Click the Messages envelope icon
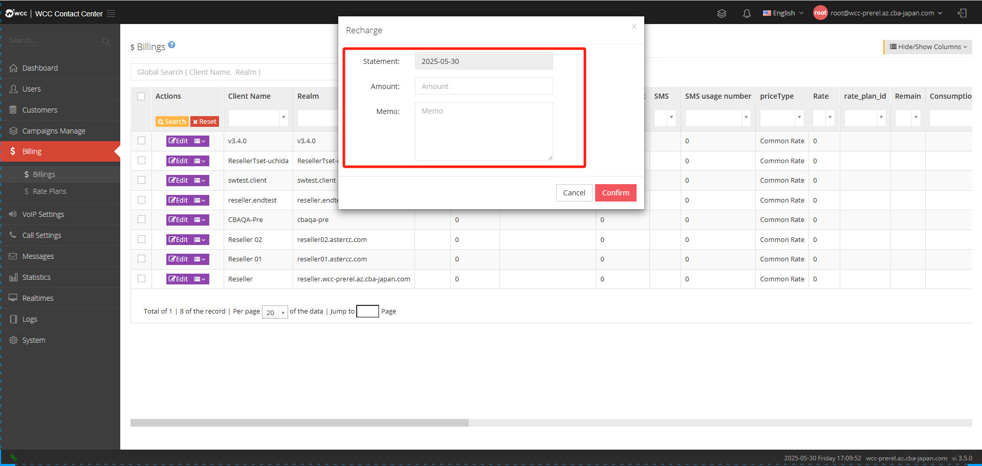This screenshot has width=982, height=466. pos(13,256)
